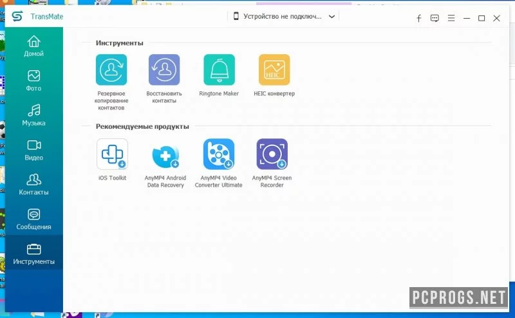Screen dimensions: 515x318
Task: Open the Видео section
Action: click(34, 150)
